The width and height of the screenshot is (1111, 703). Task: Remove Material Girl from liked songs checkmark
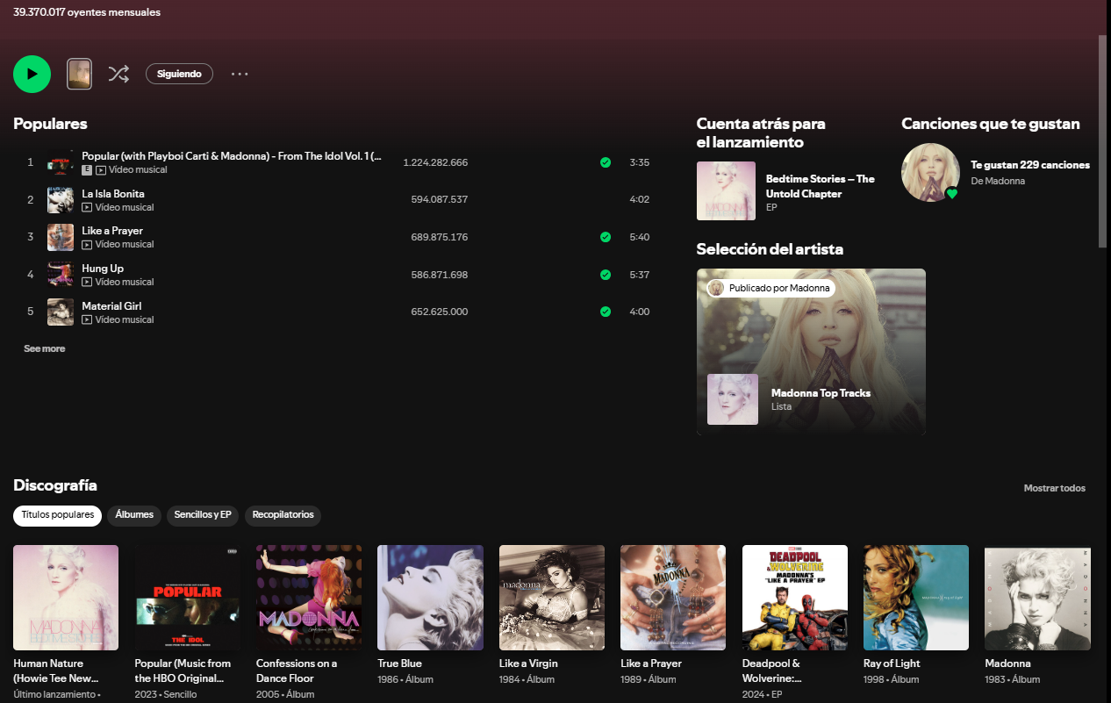[x=605, y=312]
